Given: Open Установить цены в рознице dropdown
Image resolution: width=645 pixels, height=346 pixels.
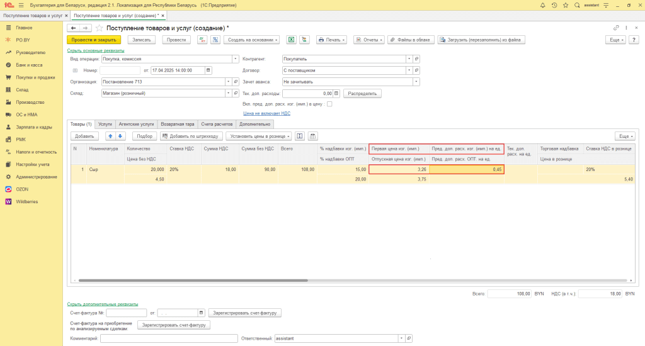Looking at the screenshot, I should click(x=260, y=136).
